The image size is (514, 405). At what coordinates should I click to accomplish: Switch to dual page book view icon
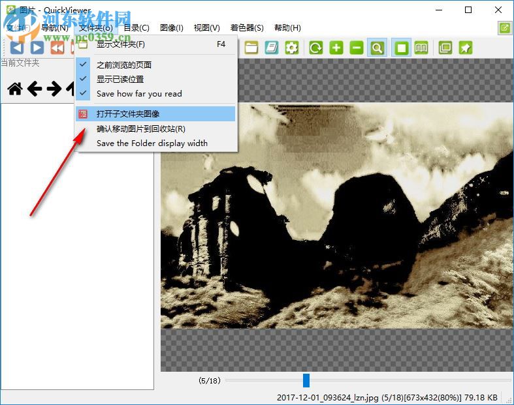[421, 48]
